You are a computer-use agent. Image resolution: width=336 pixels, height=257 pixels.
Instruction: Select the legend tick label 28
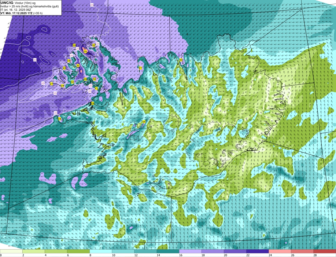[315, 255]
